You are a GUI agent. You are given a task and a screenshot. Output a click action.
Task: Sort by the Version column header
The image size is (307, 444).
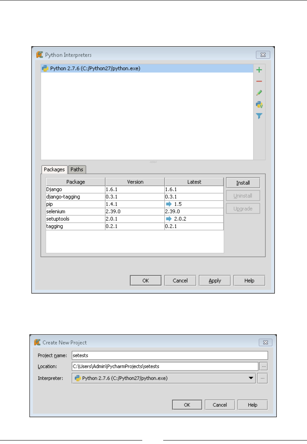click(135, 182)
